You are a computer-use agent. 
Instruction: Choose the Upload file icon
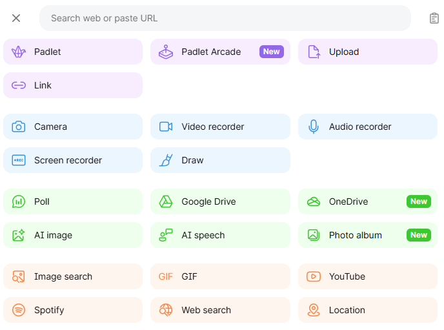point(314,52)
